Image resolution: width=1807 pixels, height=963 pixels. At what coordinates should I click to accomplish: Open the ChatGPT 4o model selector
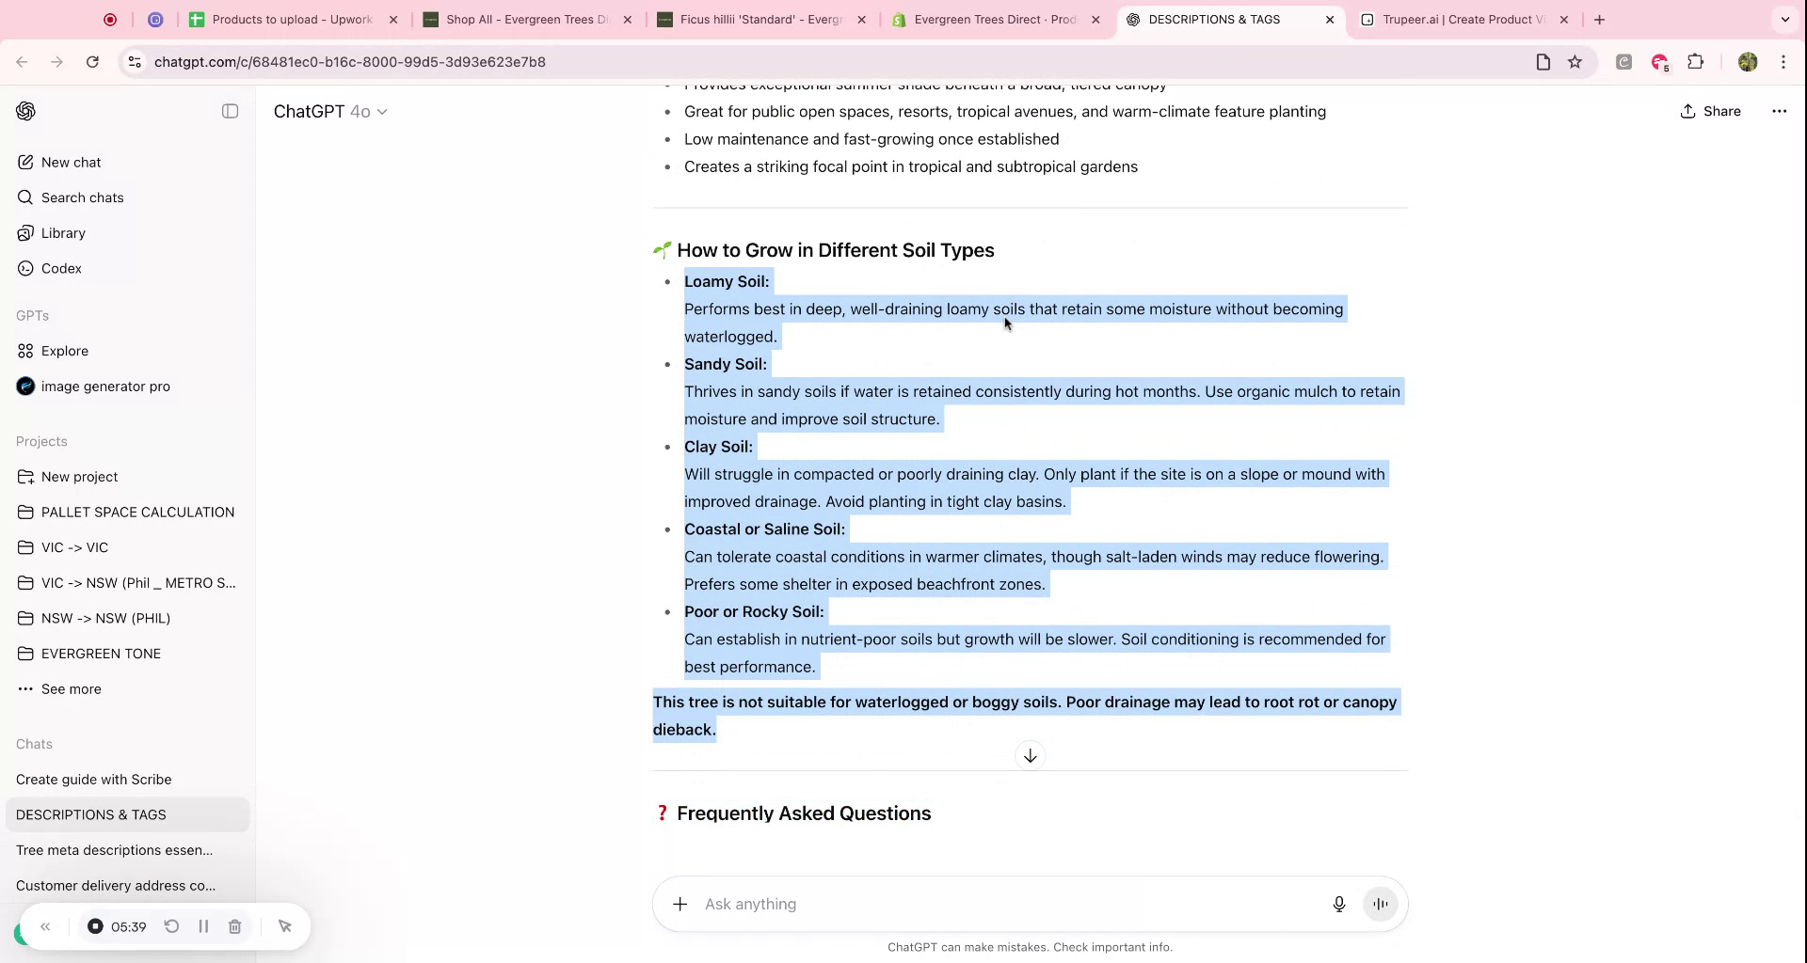330,111
